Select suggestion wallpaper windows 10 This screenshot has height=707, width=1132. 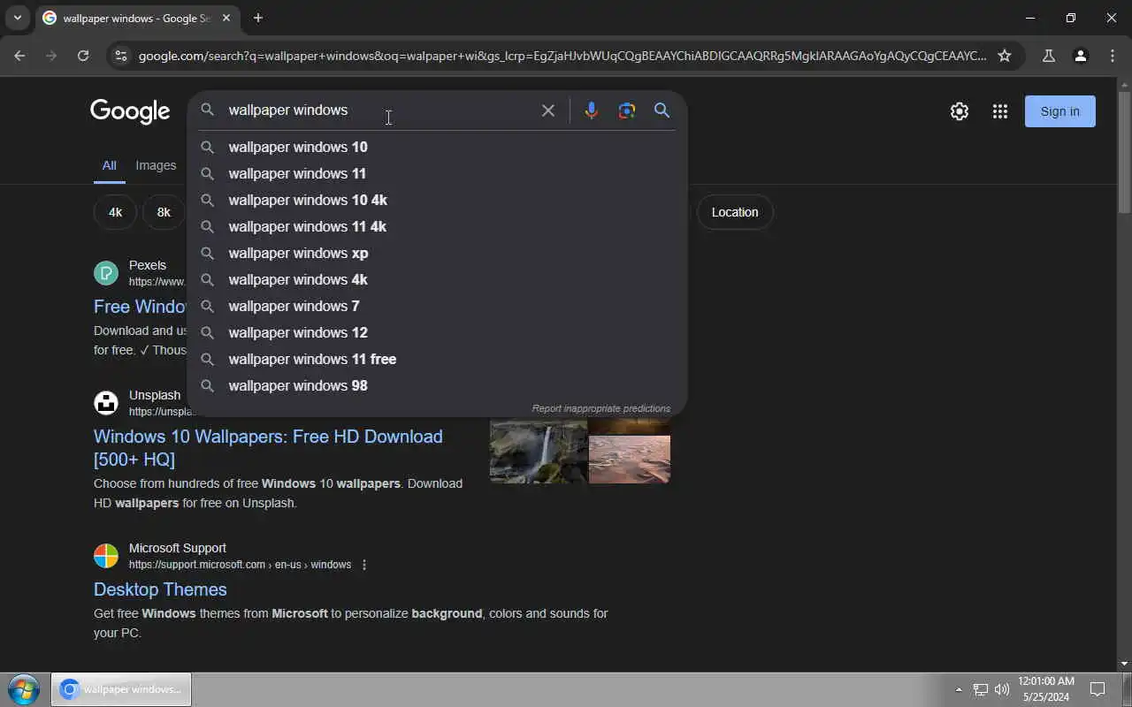(437, 147)
